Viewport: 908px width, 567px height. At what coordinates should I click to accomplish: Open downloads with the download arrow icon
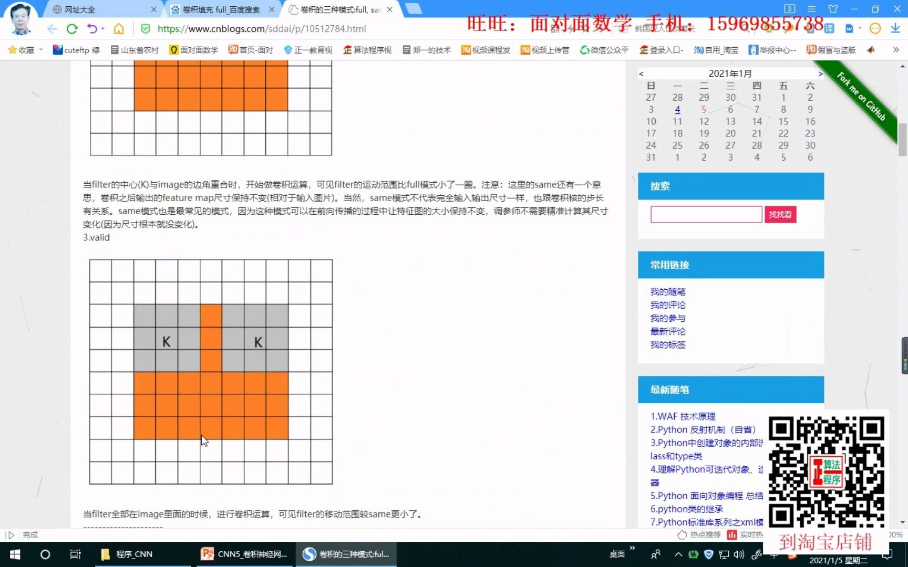coord(895,28)
